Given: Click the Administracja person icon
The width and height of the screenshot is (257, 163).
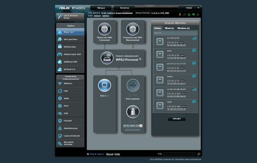Looking at the screenshot, I should pyautogui.click(x=60, y=128).
